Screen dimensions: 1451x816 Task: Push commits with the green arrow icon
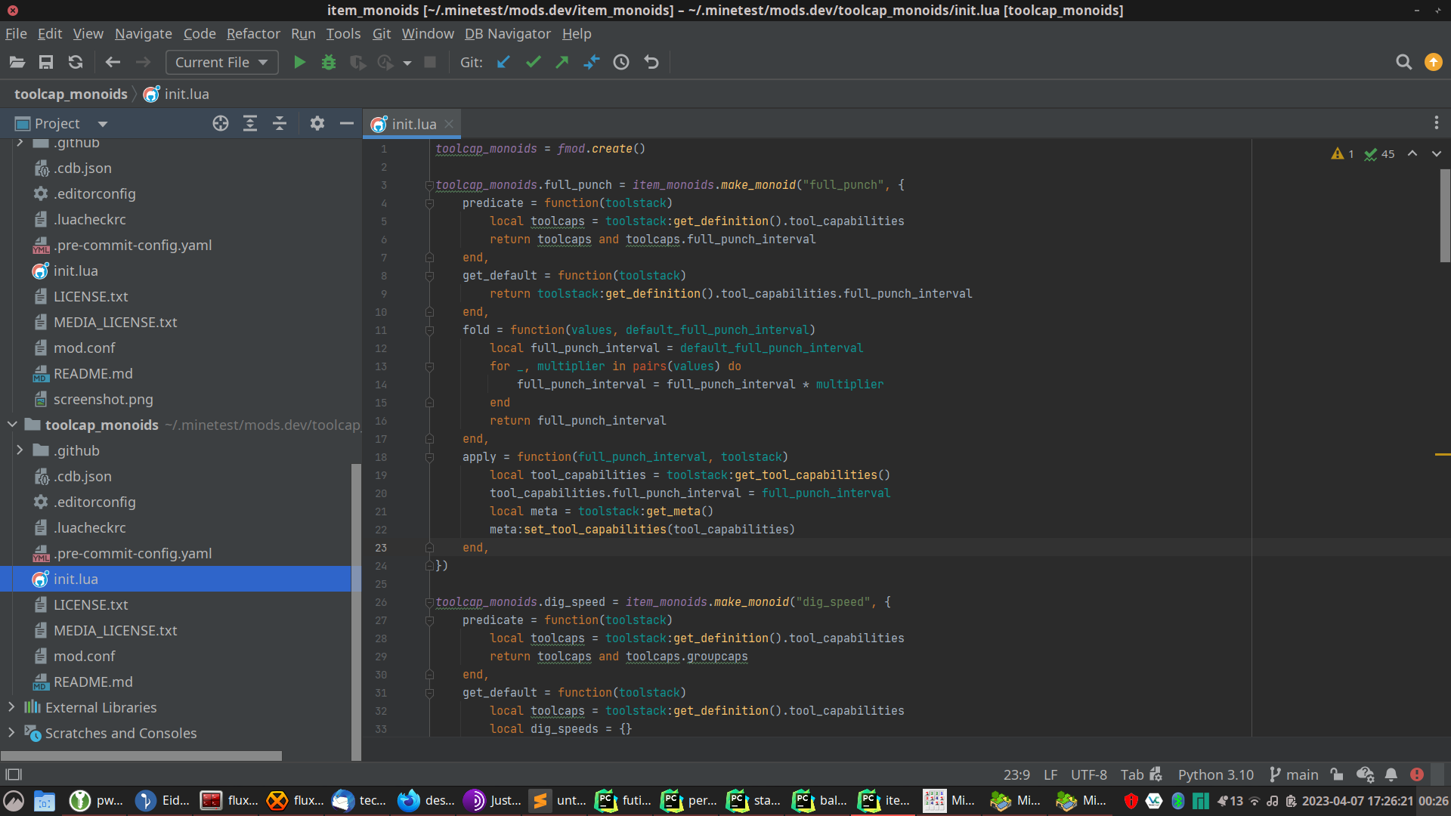[562, 63]
